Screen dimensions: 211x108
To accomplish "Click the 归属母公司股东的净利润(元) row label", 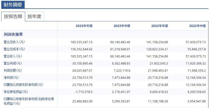I will (23, 85).
